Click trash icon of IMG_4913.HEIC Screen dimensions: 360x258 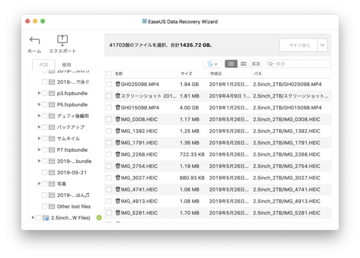118,201
